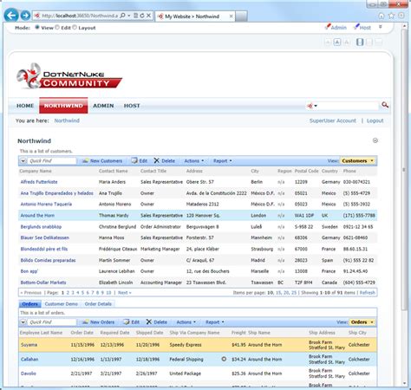411x390 pixels.
Task: Click the medium text size A icon
Action: [337, 42]
